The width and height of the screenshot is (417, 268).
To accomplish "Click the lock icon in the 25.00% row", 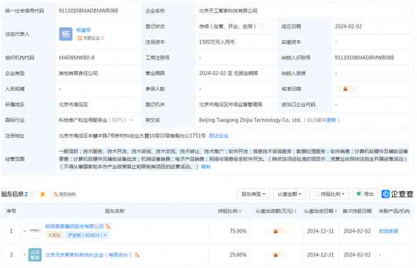I will tap(275, 255).
